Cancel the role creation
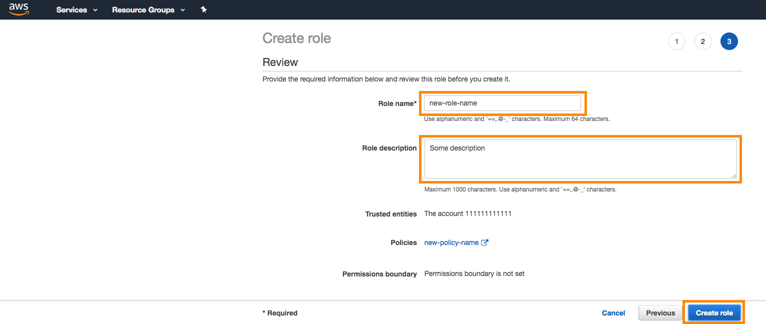The height and width of the screenshot is (324, 766). [613, 313]
